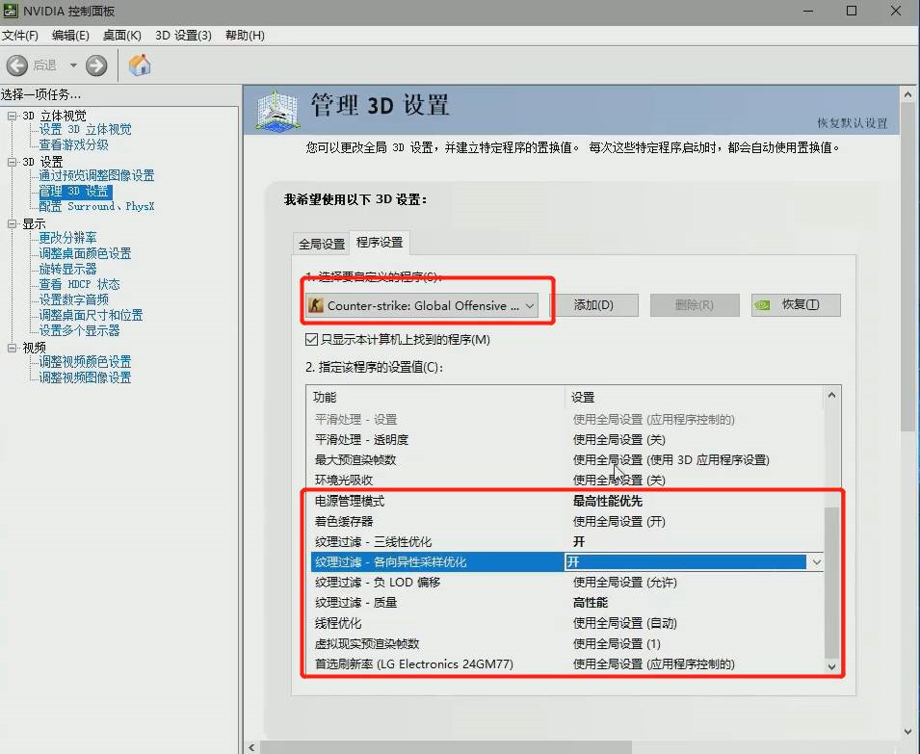
Task: Open 设置数字音频 task
Action: (x=73, y=299)
